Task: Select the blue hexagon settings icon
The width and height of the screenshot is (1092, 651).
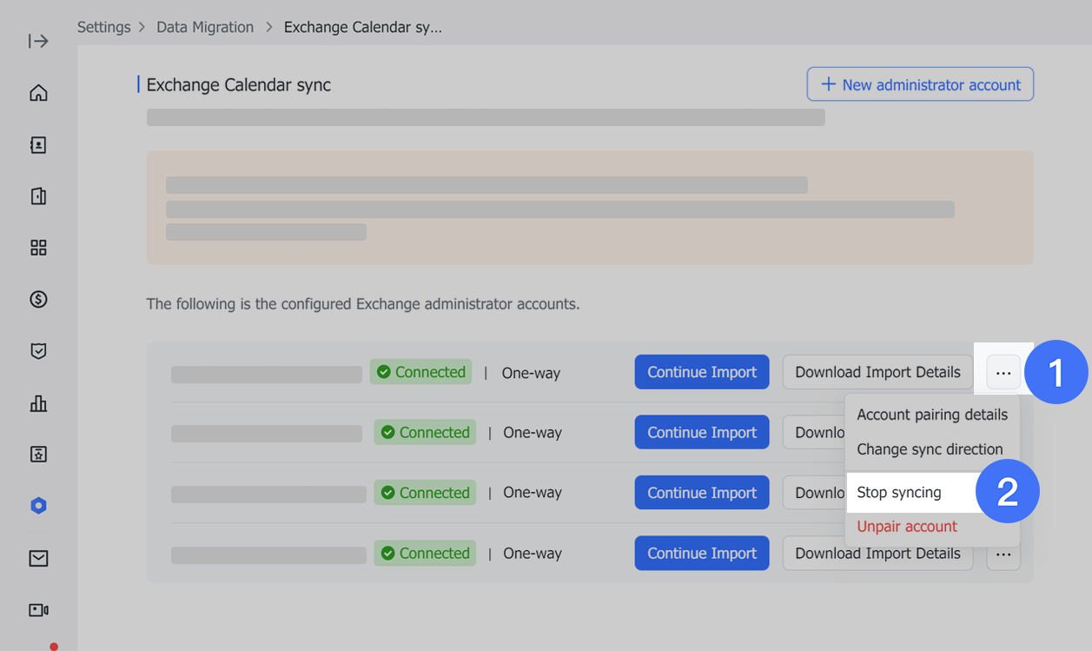Action: [38, 506]
